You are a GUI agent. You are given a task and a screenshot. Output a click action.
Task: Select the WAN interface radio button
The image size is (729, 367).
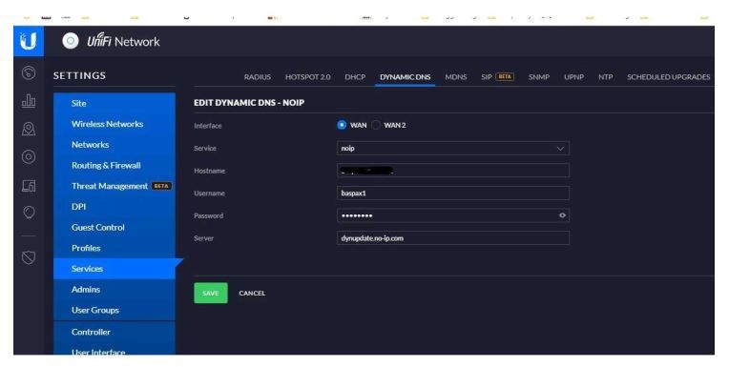(342, 125)
